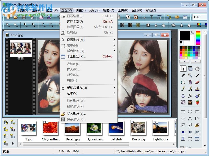Select the Eyedropper tool
The width and height of the screenshot is (209, 156).
(183, 75)
